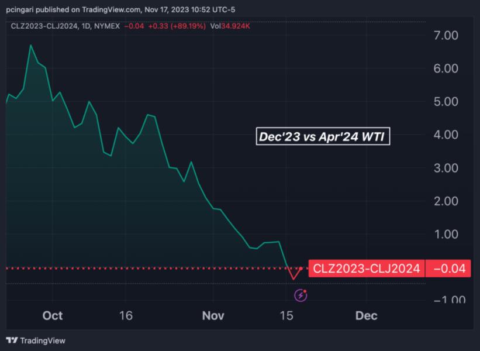Click the 7.00 level on price scale

(x=446, y=36)
